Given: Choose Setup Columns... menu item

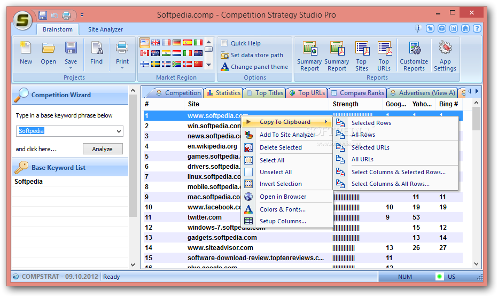Looking at the screenshot, I should (x=283, y=221).
